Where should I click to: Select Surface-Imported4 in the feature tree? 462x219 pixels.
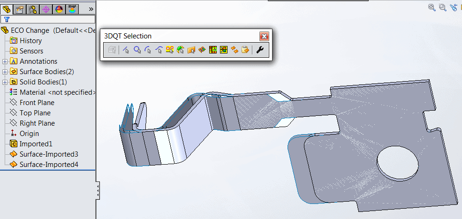pos(48,165)
